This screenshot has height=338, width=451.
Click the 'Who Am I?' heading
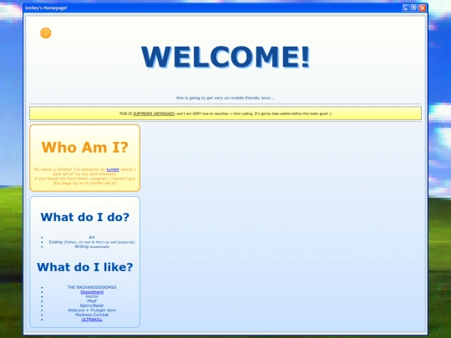click(x=85, y=147)
